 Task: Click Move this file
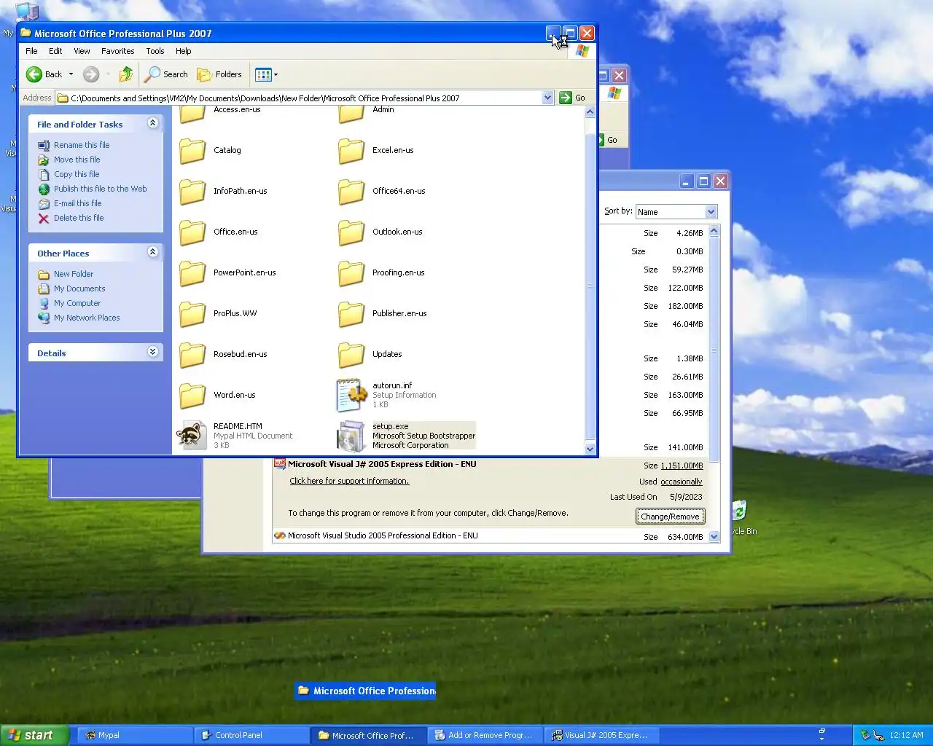[77, 160]
